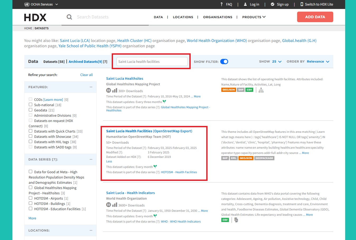Expand the OpenStreetMap description with More

coord(305,153)
